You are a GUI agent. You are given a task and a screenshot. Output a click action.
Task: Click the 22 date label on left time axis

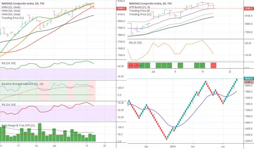(x=105, y=146)
